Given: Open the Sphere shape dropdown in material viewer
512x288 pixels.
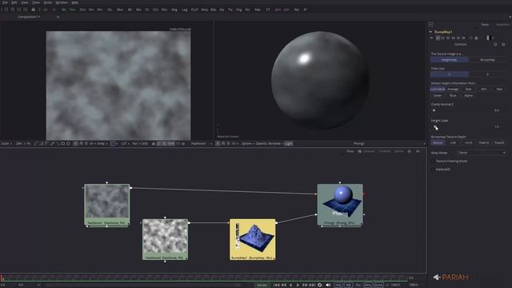Looking at the screenshot, I should click(247, 144).
